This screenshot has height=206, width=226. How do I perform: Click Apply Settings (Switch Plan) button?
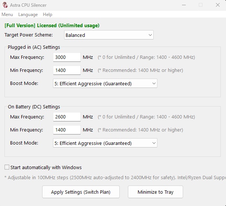click(x=81, y=192)
